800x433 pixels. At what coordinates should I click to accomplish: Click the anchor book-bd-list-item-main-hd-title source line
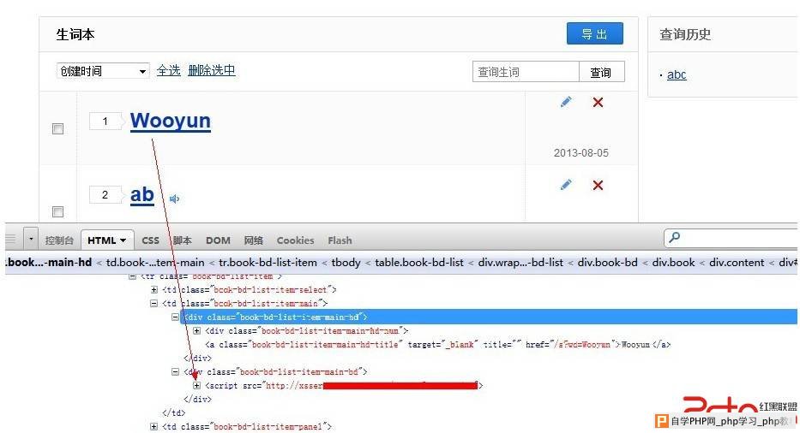point(438,344)
